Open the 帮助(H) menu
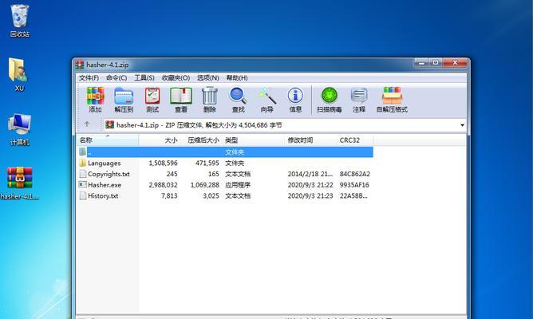This screenshot has height=319, width=533. (x=237, y=78)
